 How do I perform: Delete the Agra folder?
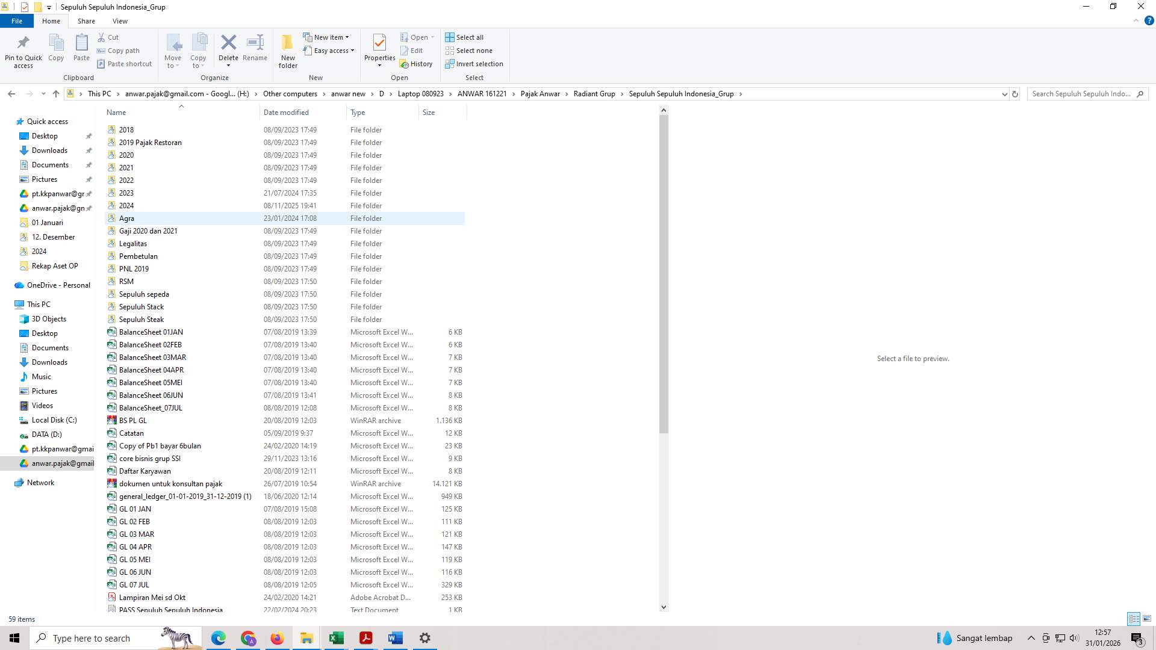[228, 48]
